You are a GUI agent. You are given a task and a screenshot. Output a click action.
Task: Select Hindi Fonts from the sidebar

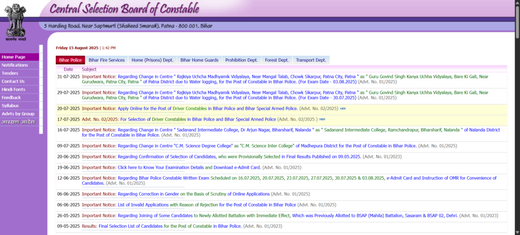pyautogui.click(x=13, y=89)
